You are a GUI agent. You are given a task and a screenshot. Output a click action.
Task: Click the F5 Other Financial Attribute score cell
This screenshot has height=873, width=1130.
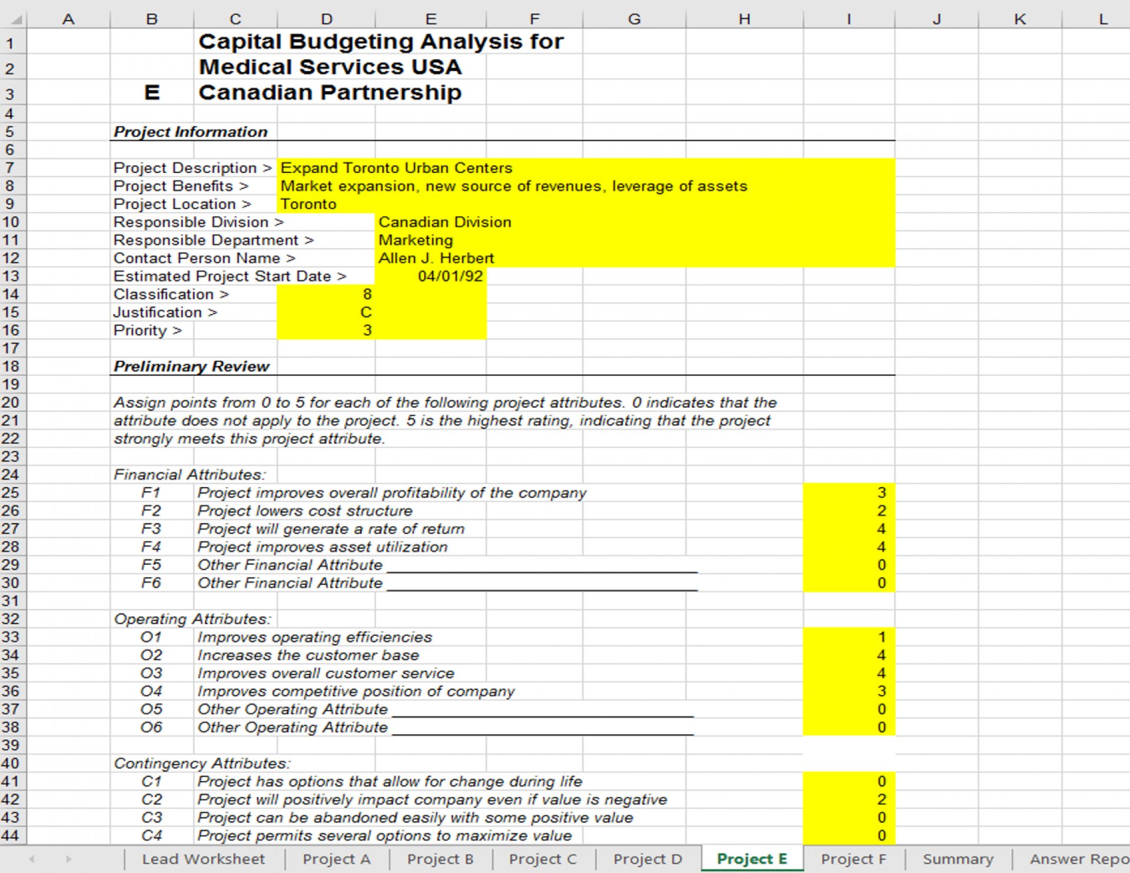pyautogui.click(x=849, y=565)
